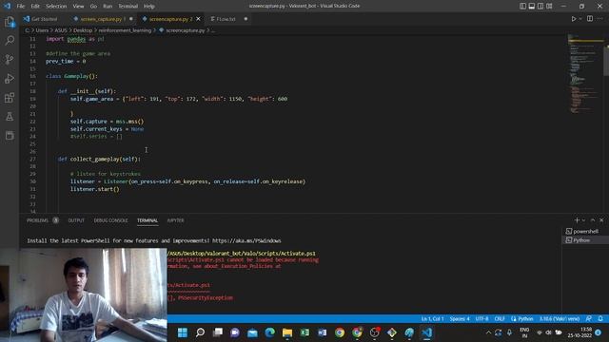Open Excel from the taskbar

click(304, 332)
